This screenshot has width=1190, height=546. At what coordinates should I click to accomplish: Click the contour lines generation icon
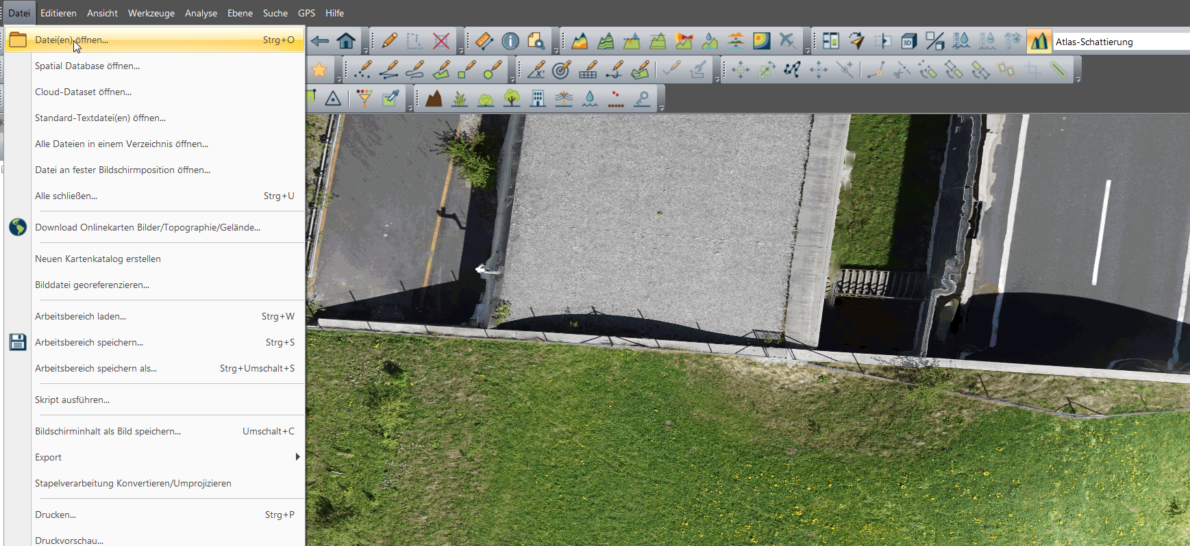(606, 41)
